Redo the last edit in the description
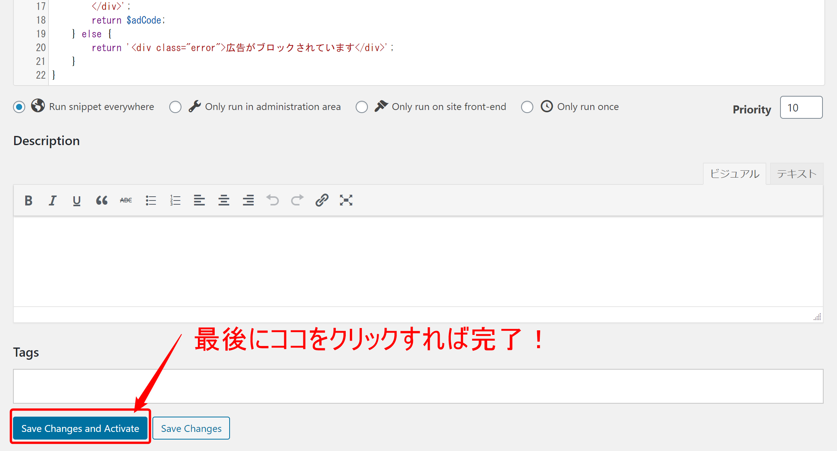This screenshot has height=451, width=837. click(x=297, y=200)
